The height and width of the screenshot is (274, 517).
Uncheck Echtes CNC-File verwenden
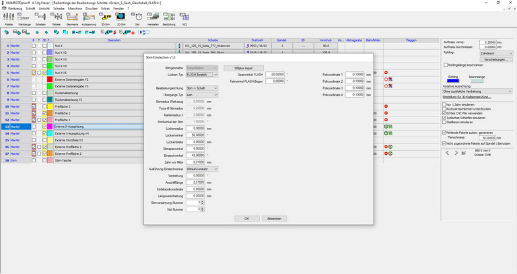[x=445, y=113]
